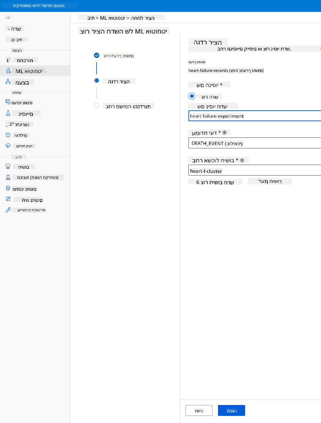Viewport: 321px width, 423px height.
Task: Open the Compute monitor icon
Action: (8, 167)
